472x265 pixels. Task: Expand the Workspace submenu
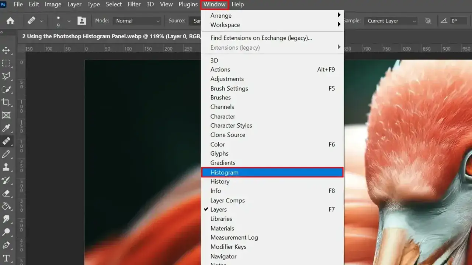[273, 25]
